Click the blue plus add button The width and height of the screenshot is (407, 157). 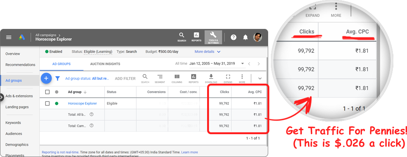pos(46,78)
